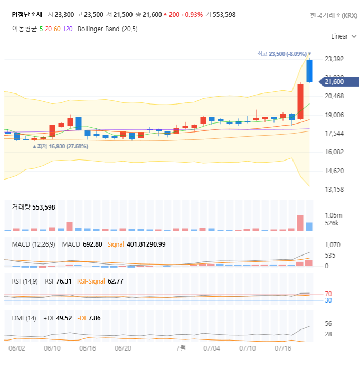Click the 06/02 date on the time axis
The height and width of the screenshot is (368, 359).
(17, 348)
